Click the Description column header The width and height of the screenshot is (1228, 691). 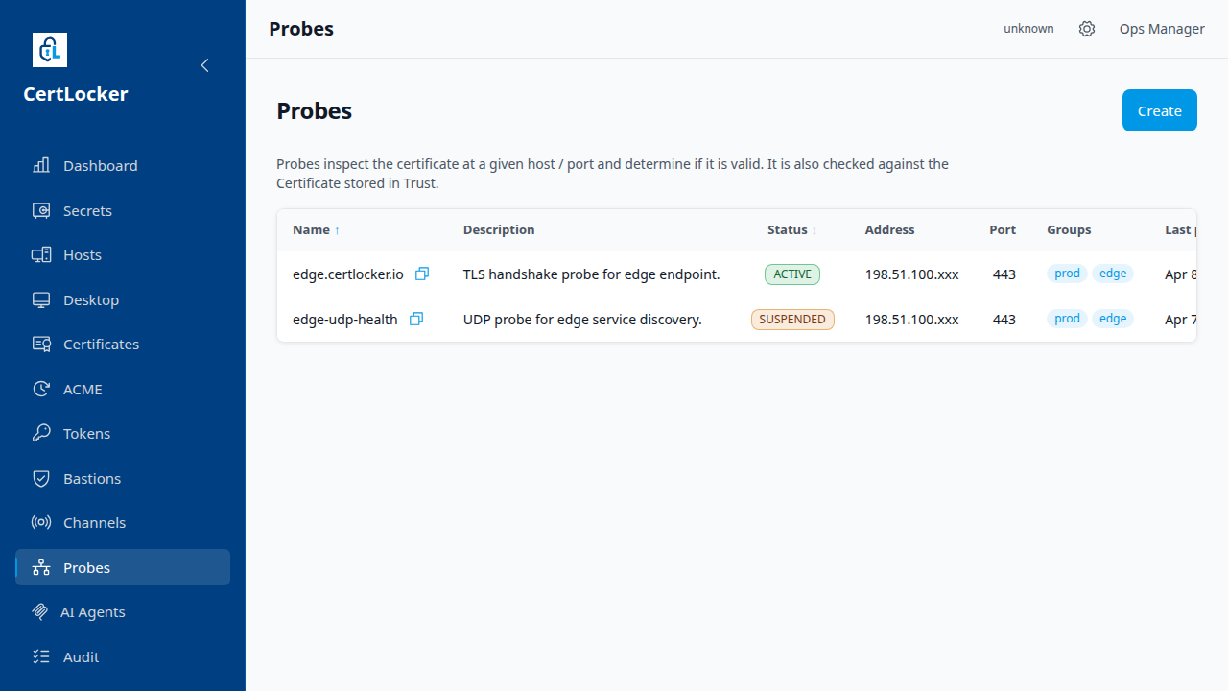(x=499, y=230)
